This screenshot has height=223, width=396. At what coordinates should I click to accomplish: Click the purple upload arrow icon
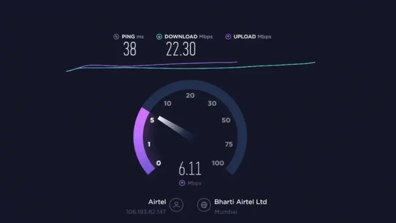click(x=228, y=37)
